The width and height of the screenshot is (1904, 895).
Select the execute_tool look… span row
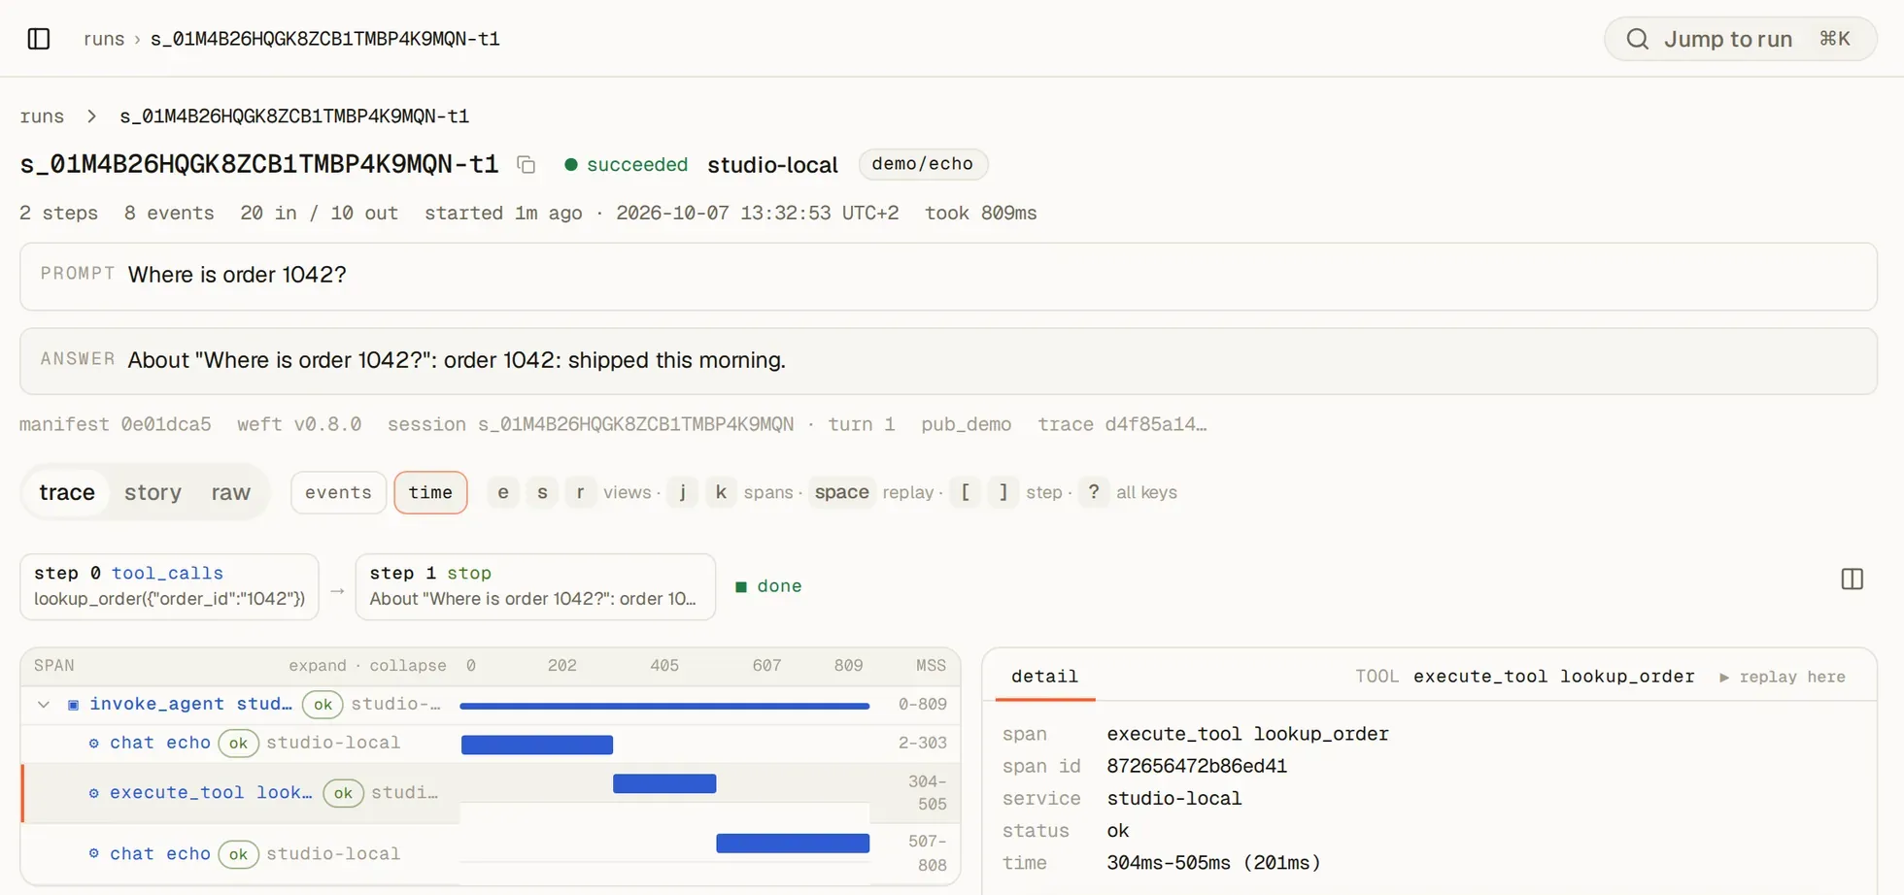tap(491, 793)
